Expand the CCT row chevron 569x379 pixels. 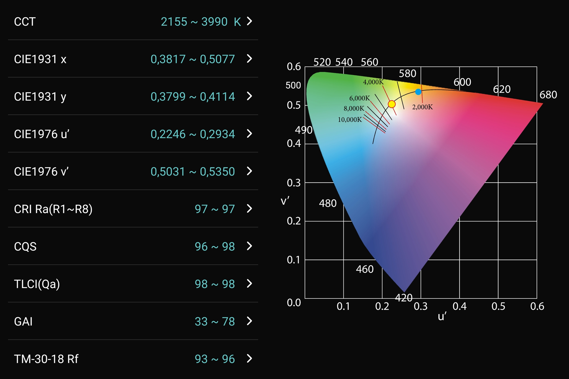click(249, 21)
